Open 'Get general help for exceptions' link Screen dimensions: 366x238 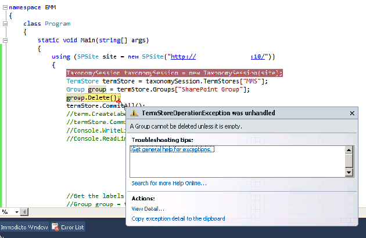(172, 149)
